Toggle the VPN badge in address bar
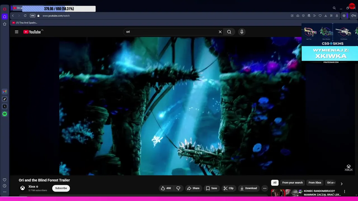358x201 pixels. pos(32,16)
